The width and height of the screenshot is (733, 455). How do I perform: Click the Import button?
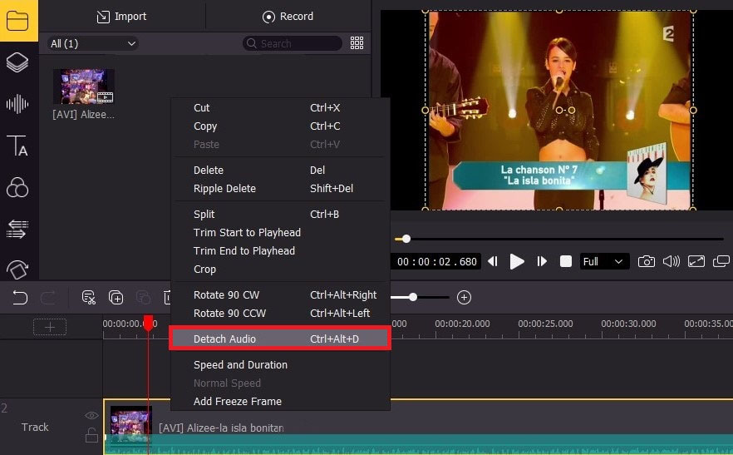click(121, 17)
